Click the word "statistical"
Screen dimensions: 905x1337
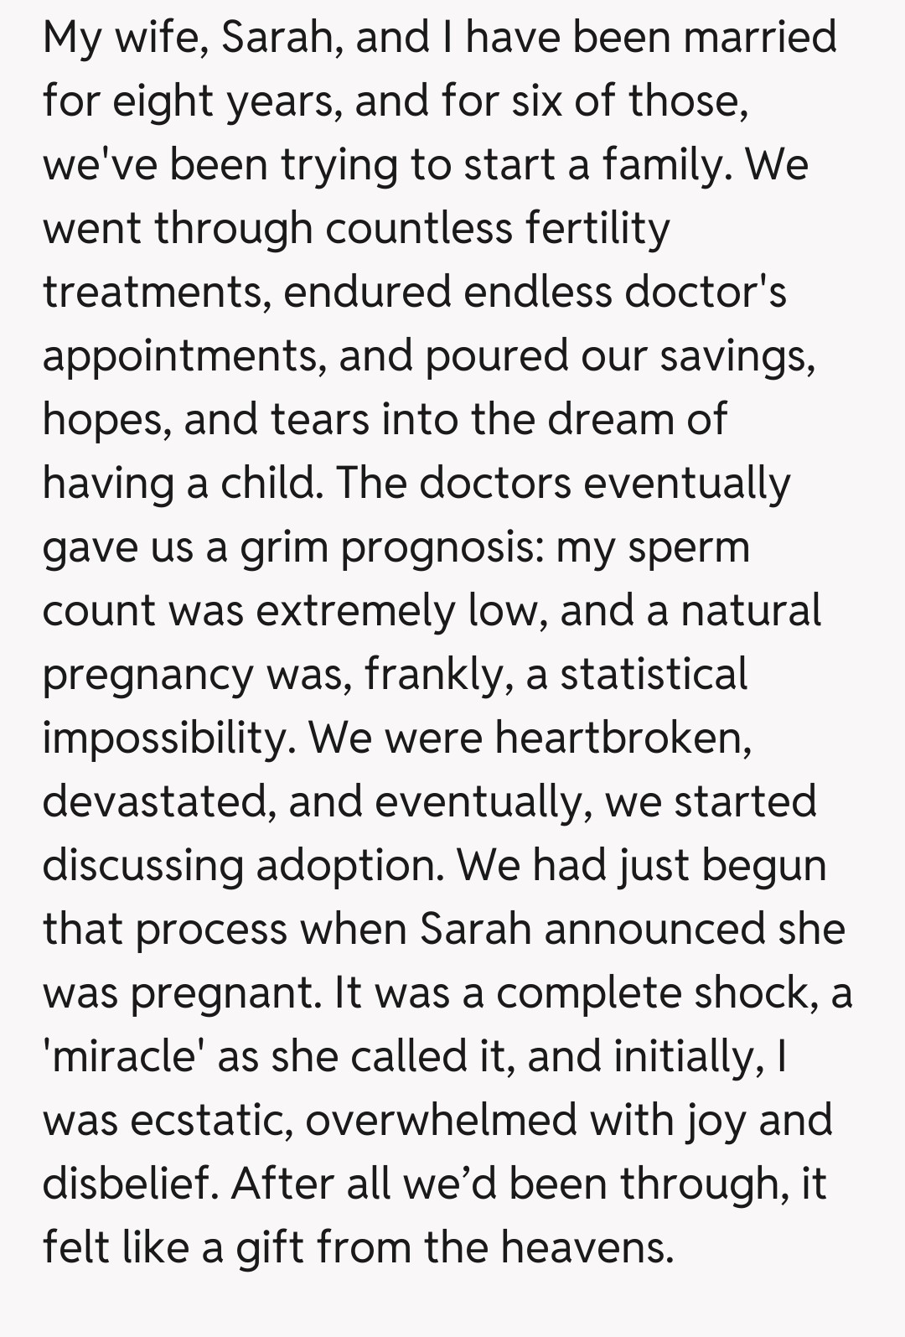point(654,674)
